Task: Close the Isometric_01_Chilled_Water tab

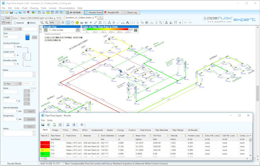Action: pos(96,17)
